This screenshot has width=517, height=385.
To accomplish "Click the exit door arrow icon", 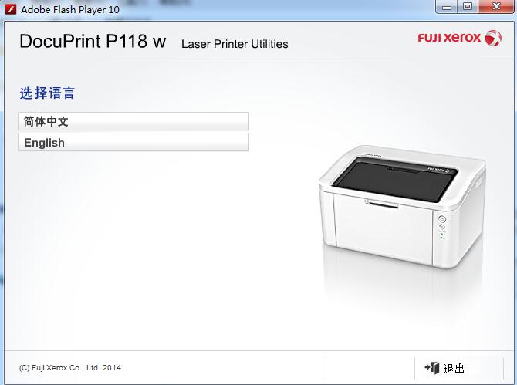I will (432, 367).
